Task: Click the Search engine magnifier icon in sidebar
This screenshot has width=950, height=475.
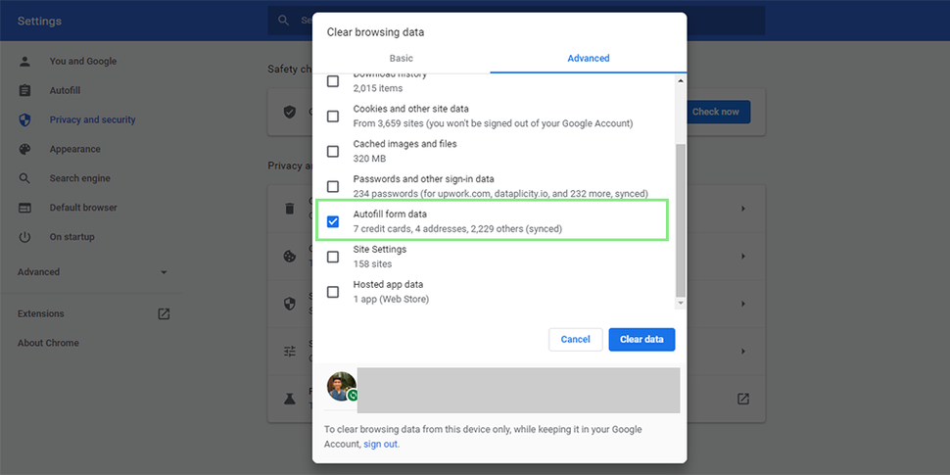Action: [24, 178]
